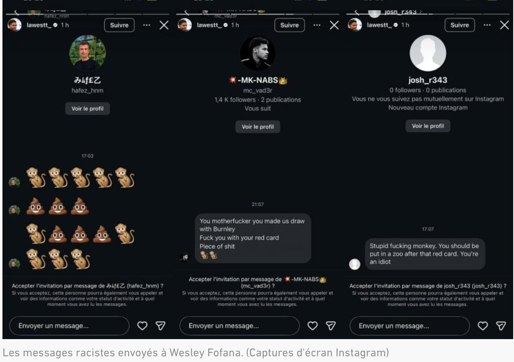Open three-dot menu on mc_vad3r story
514x362 pixels.
coord(317,25)
